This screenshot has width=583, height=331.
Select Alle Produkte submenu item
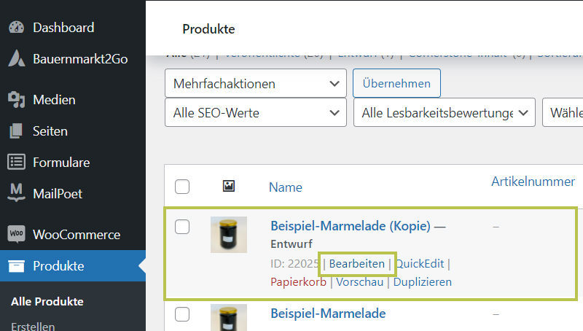click(x=47, y=302)
